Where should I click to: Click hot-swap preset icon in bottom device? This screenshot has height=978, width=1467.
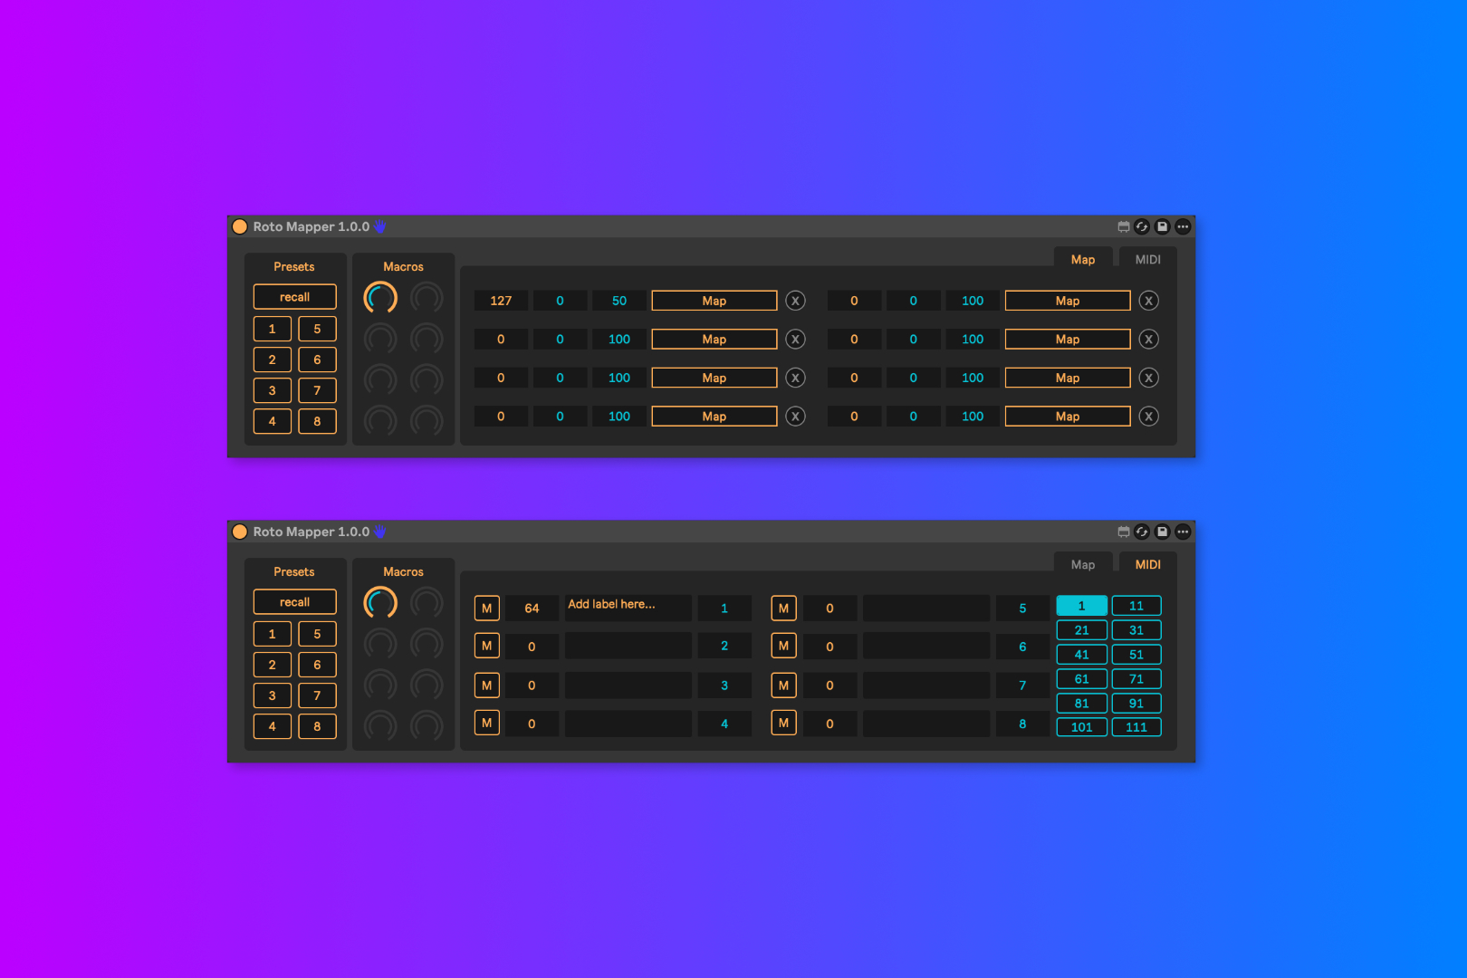tap(1142, 532)
